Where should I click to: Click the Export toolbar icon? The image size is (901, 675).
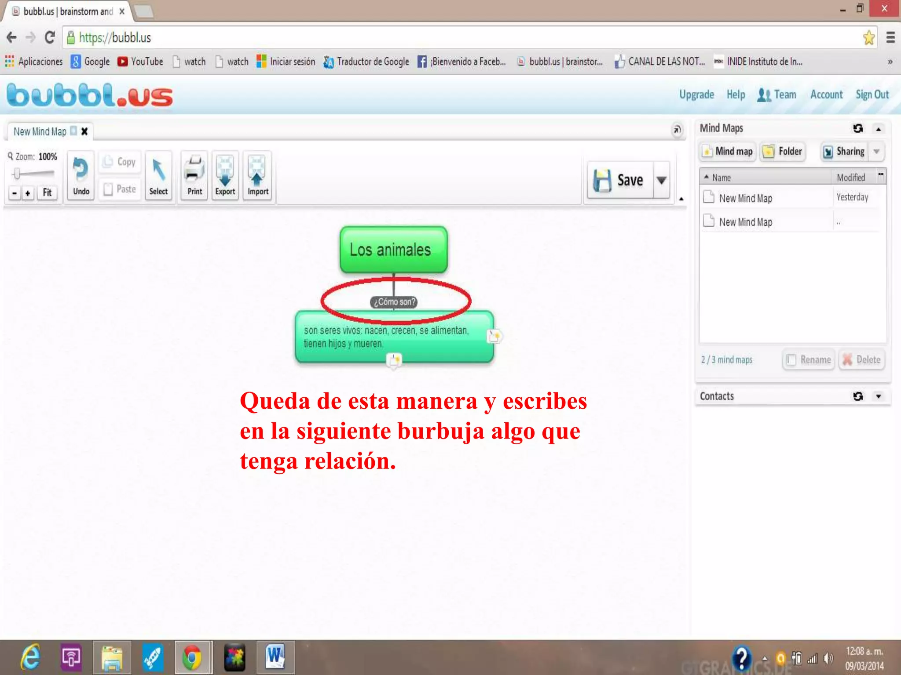(x=225, y=171)
